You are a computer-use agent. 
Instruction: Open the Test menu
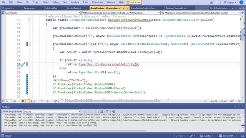(65, 2)
